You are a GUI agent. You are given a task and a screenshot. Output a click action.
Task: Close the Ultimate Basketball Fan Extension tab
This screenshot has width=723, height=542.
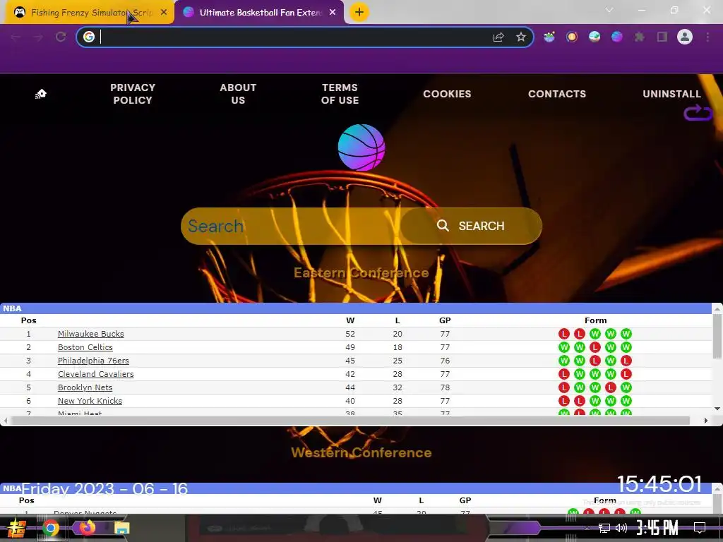pyautogui.click(x=333, y=13)
